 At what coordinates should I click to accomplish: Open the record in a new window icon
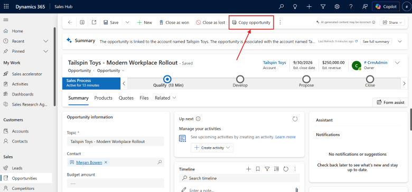click(x=94, y=22)
